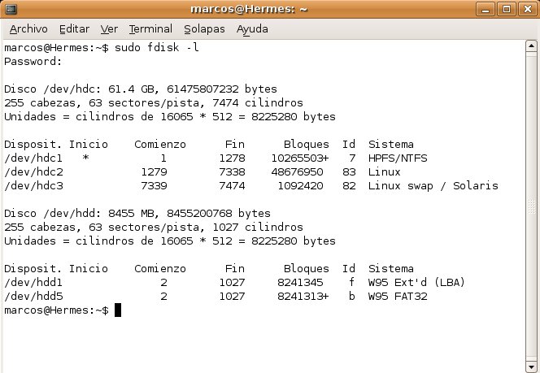Open the Ayuda menu
This screenshot has height=373, width=540.
252,29
